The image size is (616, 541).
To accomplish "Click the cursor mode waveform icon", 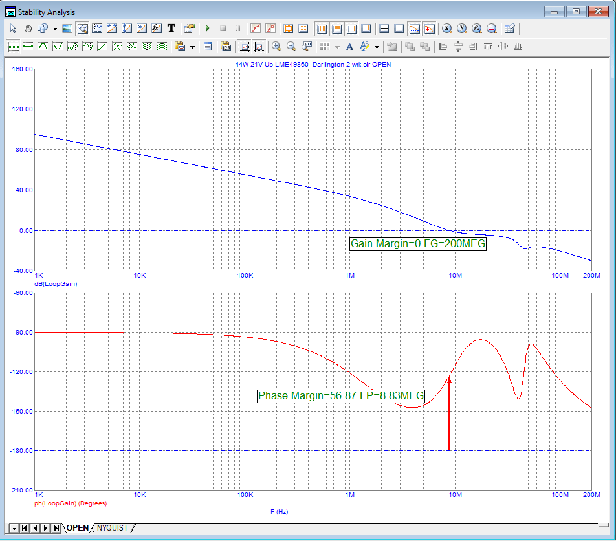I will click(x=97, y=28).
